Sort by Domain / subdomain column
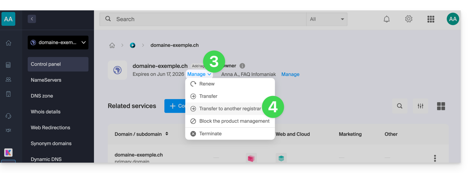 tap(167, 134)
